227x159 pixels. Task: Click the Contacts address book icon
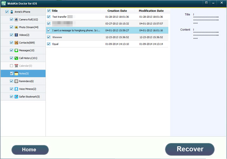click(16, 42)
